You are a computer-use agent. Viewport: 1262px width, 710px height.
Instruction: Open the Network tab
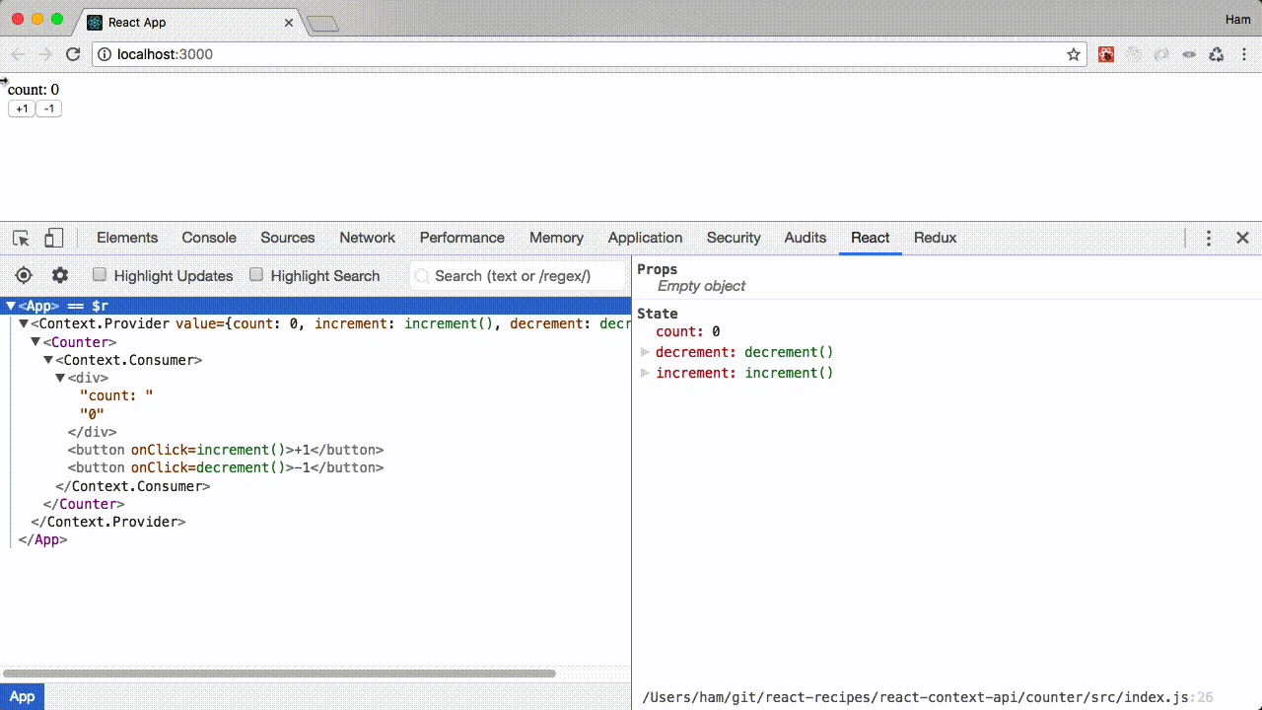367,238
